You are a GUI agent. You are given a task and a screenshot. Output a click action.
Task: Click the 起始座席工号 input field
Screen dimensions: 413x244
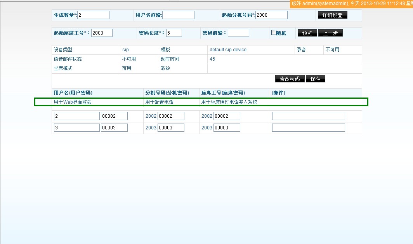point(102,33)
